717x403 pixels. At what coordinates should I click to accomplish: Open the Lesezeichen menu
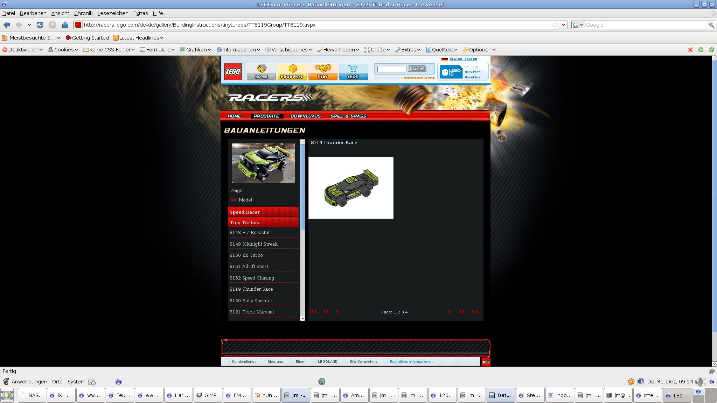tap(113, 13)
